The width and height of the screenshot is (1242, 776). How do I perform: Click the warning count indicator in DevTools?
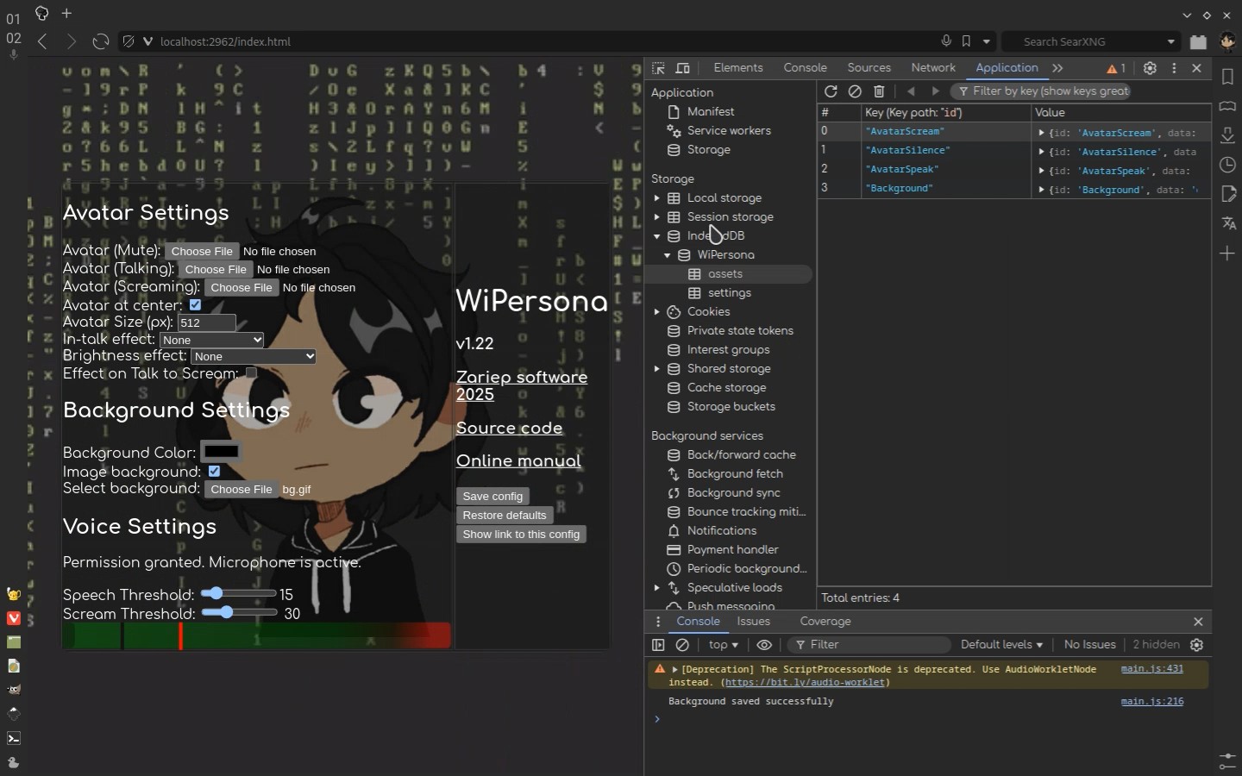click(x=1116, y=68)
